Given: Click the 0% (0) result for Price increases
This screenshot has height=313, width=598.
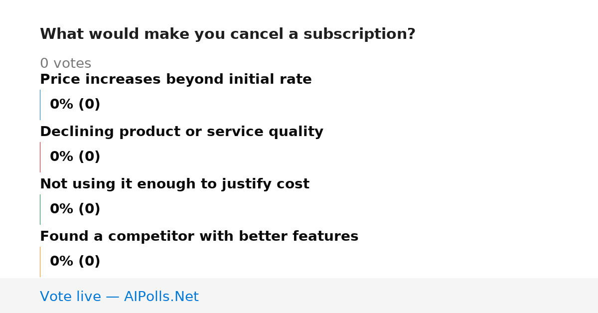Looking at the screenshot, I should click(75, 105).
